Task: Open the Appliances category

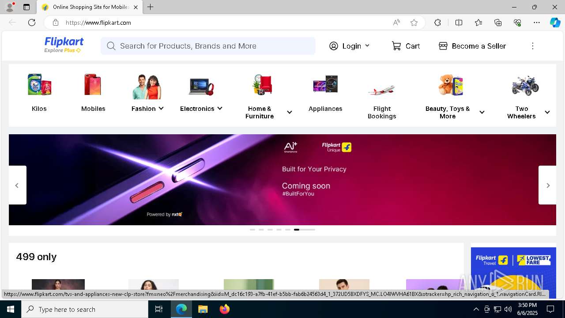Action: pos(325,93)
